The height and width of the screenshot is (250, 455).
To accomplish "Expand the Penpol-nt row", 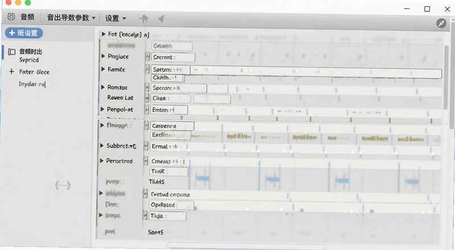I will point(102,109).
